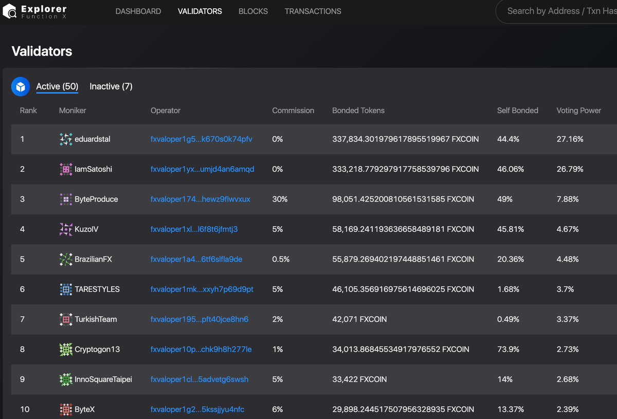Image resolution: width=617 pixels, height=419 pixels.
Task: Click the Voting Power column header
Action: (x=579, y=111)
